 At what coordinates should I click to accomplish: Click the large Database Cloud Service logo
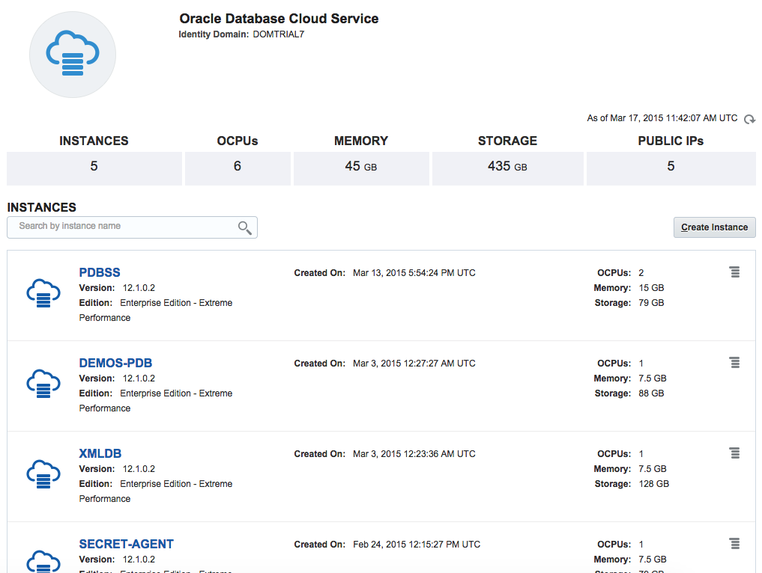pyautogui.click(x=73, y=54)
